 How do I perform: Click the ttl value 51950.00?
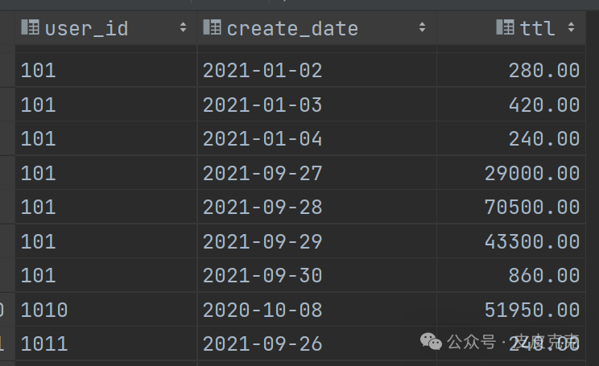[x=531, y=310]
